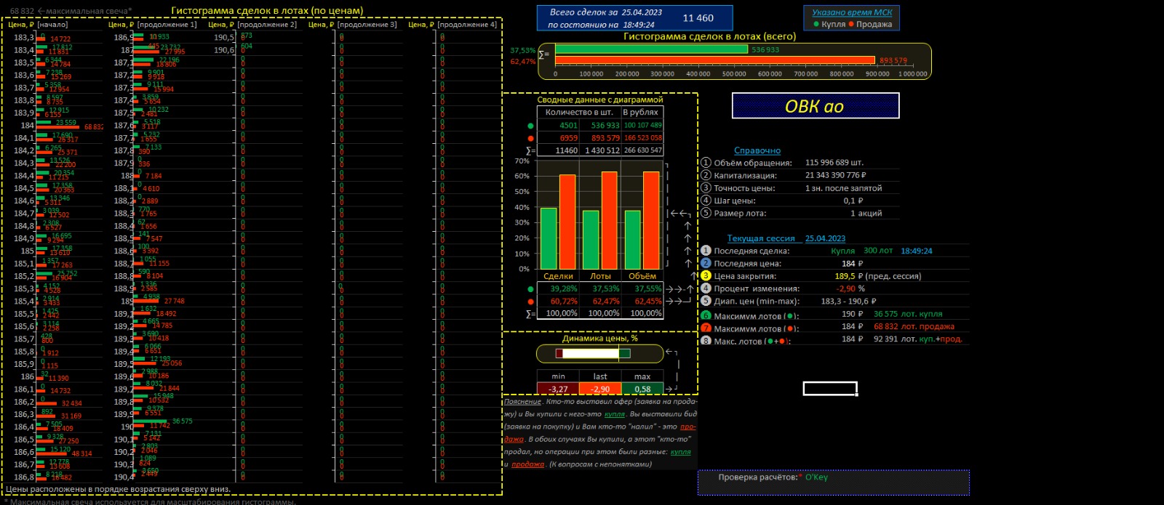The height and width of the screenshot is (505, 1164).
Task: Click the green dot next to Купля legend
Action: [816, 24]
